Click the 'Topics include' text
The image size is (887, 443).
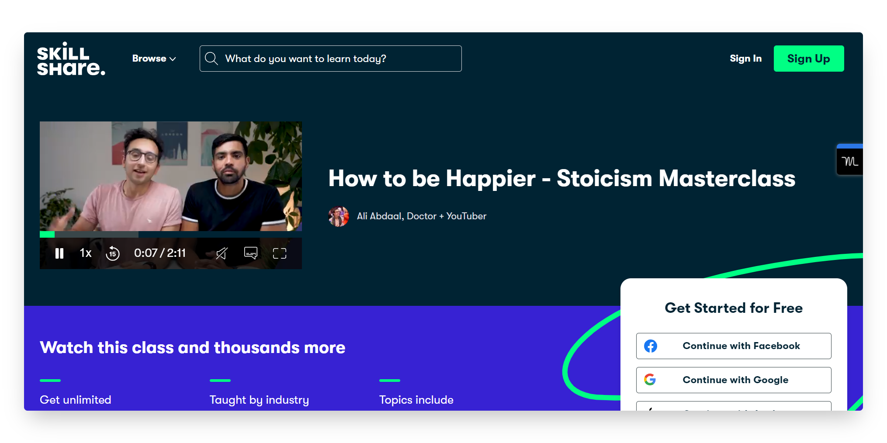pos(416,400)
